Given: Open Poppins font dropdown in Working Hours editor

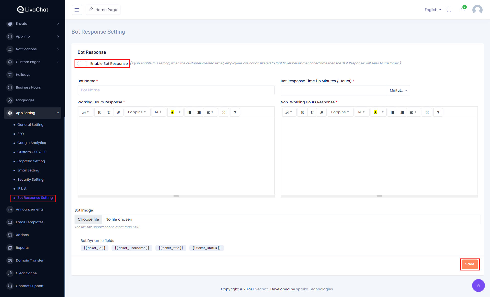Looking at the screenshot, I should pos(137,112).
